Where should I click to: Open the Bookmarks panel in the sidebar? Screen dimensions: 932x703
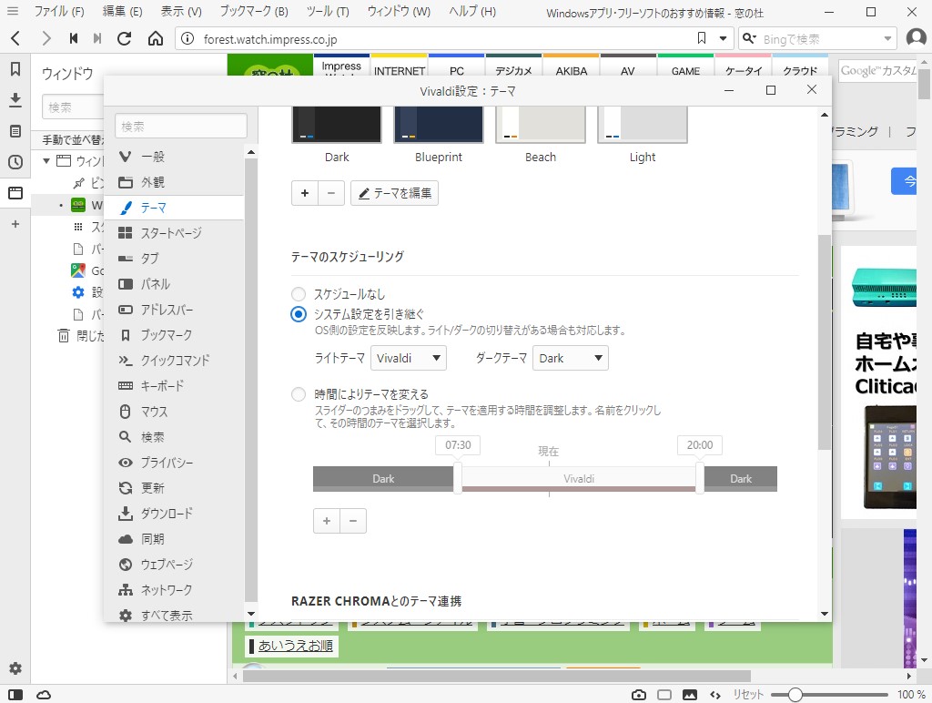tap(14, 68)
